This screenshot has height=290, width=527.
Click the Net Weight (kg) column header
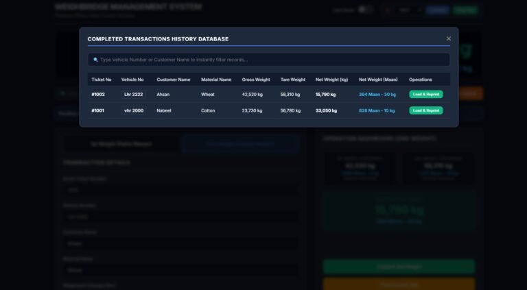[x=331, y=80]
